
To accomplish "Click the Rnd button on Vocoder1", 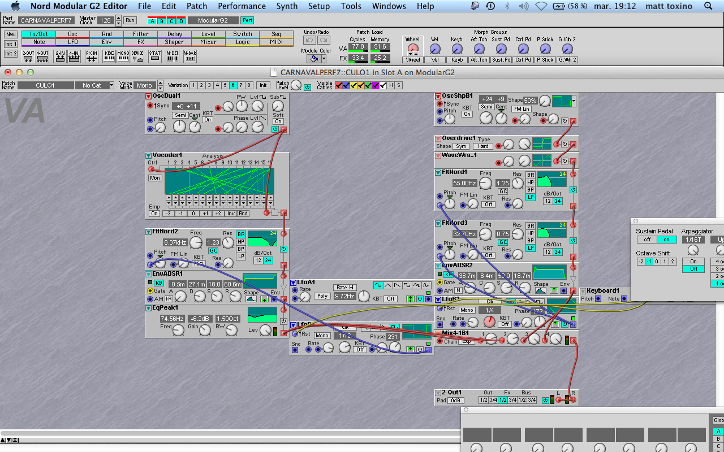I will click(243, 214).
